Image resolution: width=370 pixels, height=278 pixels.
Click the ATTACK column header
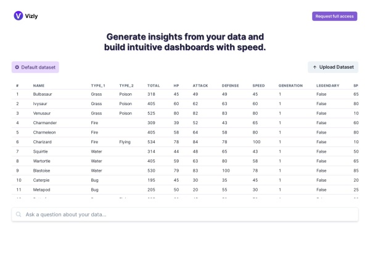200,85
